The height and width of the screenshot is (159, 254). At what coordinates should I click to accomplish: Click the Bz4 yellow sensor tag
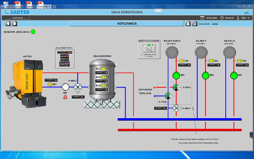104,77
